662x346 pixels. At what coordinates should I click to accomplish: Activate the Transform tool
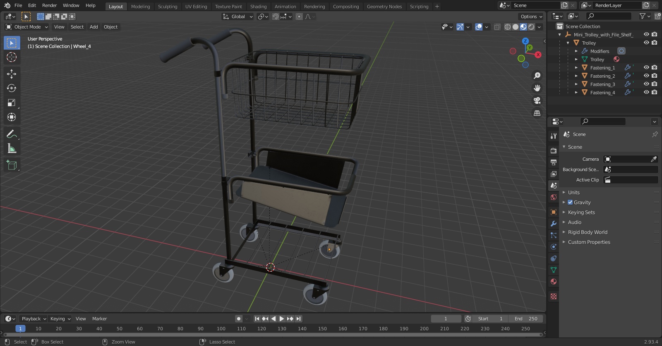[12, 117]
